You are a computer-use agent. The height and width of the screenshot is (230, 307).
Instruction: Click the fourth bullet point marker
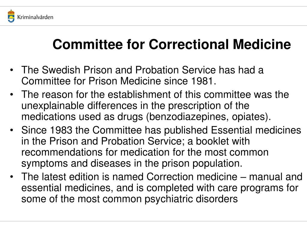tap(12, 177)
